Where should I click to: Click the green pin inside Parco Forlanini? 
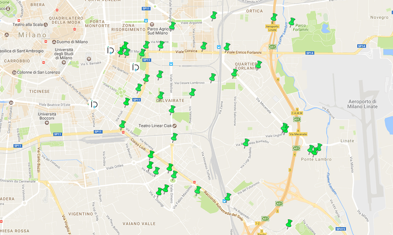[x=292, y=22]
